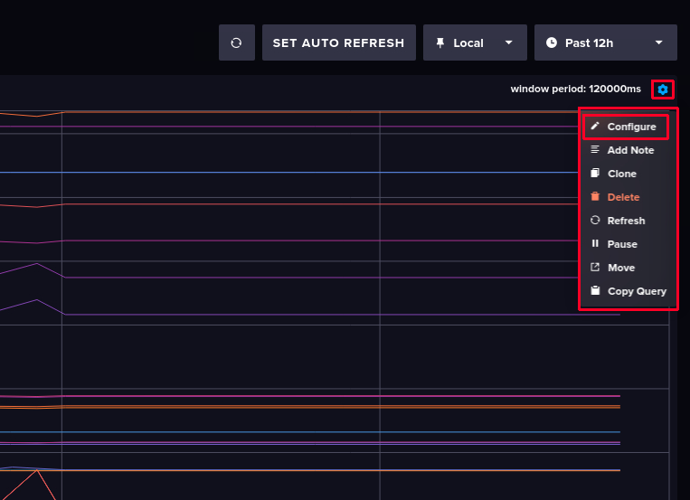Click the pin icon in Local dropdown
The height and width of the screenshot is (500, 690).
point(440,42)
